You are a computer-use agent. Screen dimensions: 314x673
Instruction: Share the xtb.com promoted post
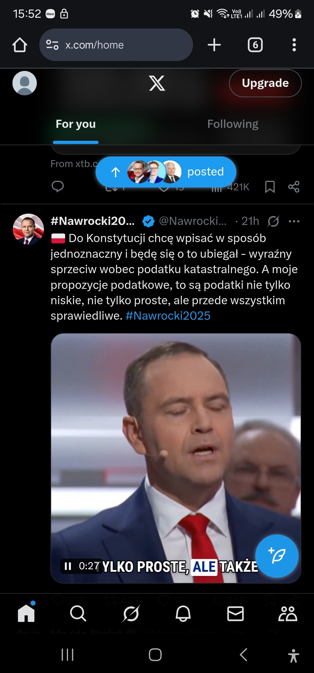294,187
